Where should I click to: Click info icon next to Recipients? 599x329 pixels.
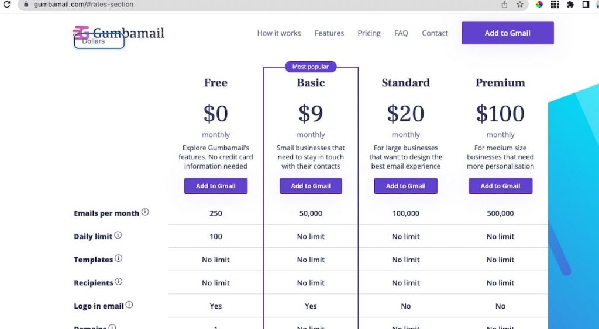119,282
